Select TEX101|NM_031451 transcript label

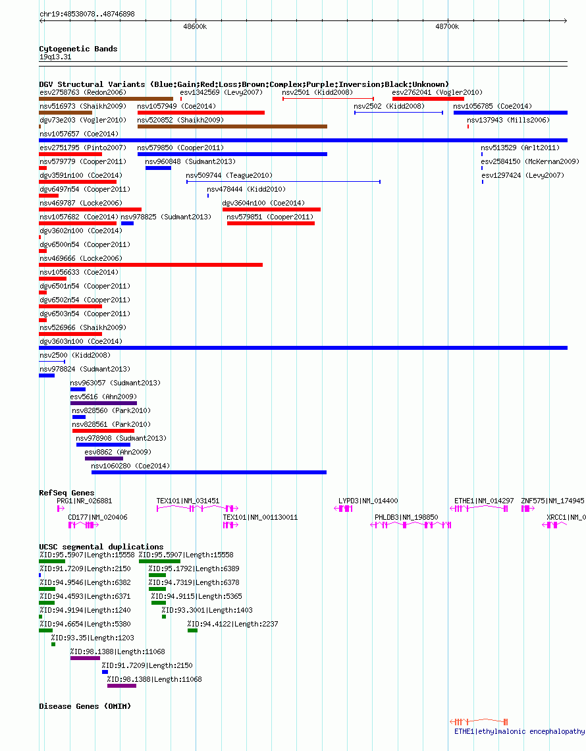[188, 501]
